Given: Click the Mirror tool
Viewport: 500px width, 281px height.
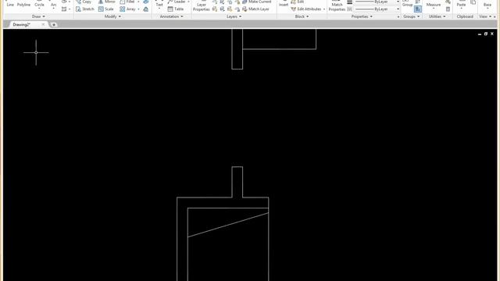Looking at the screenshot, I should click(106, 2).
